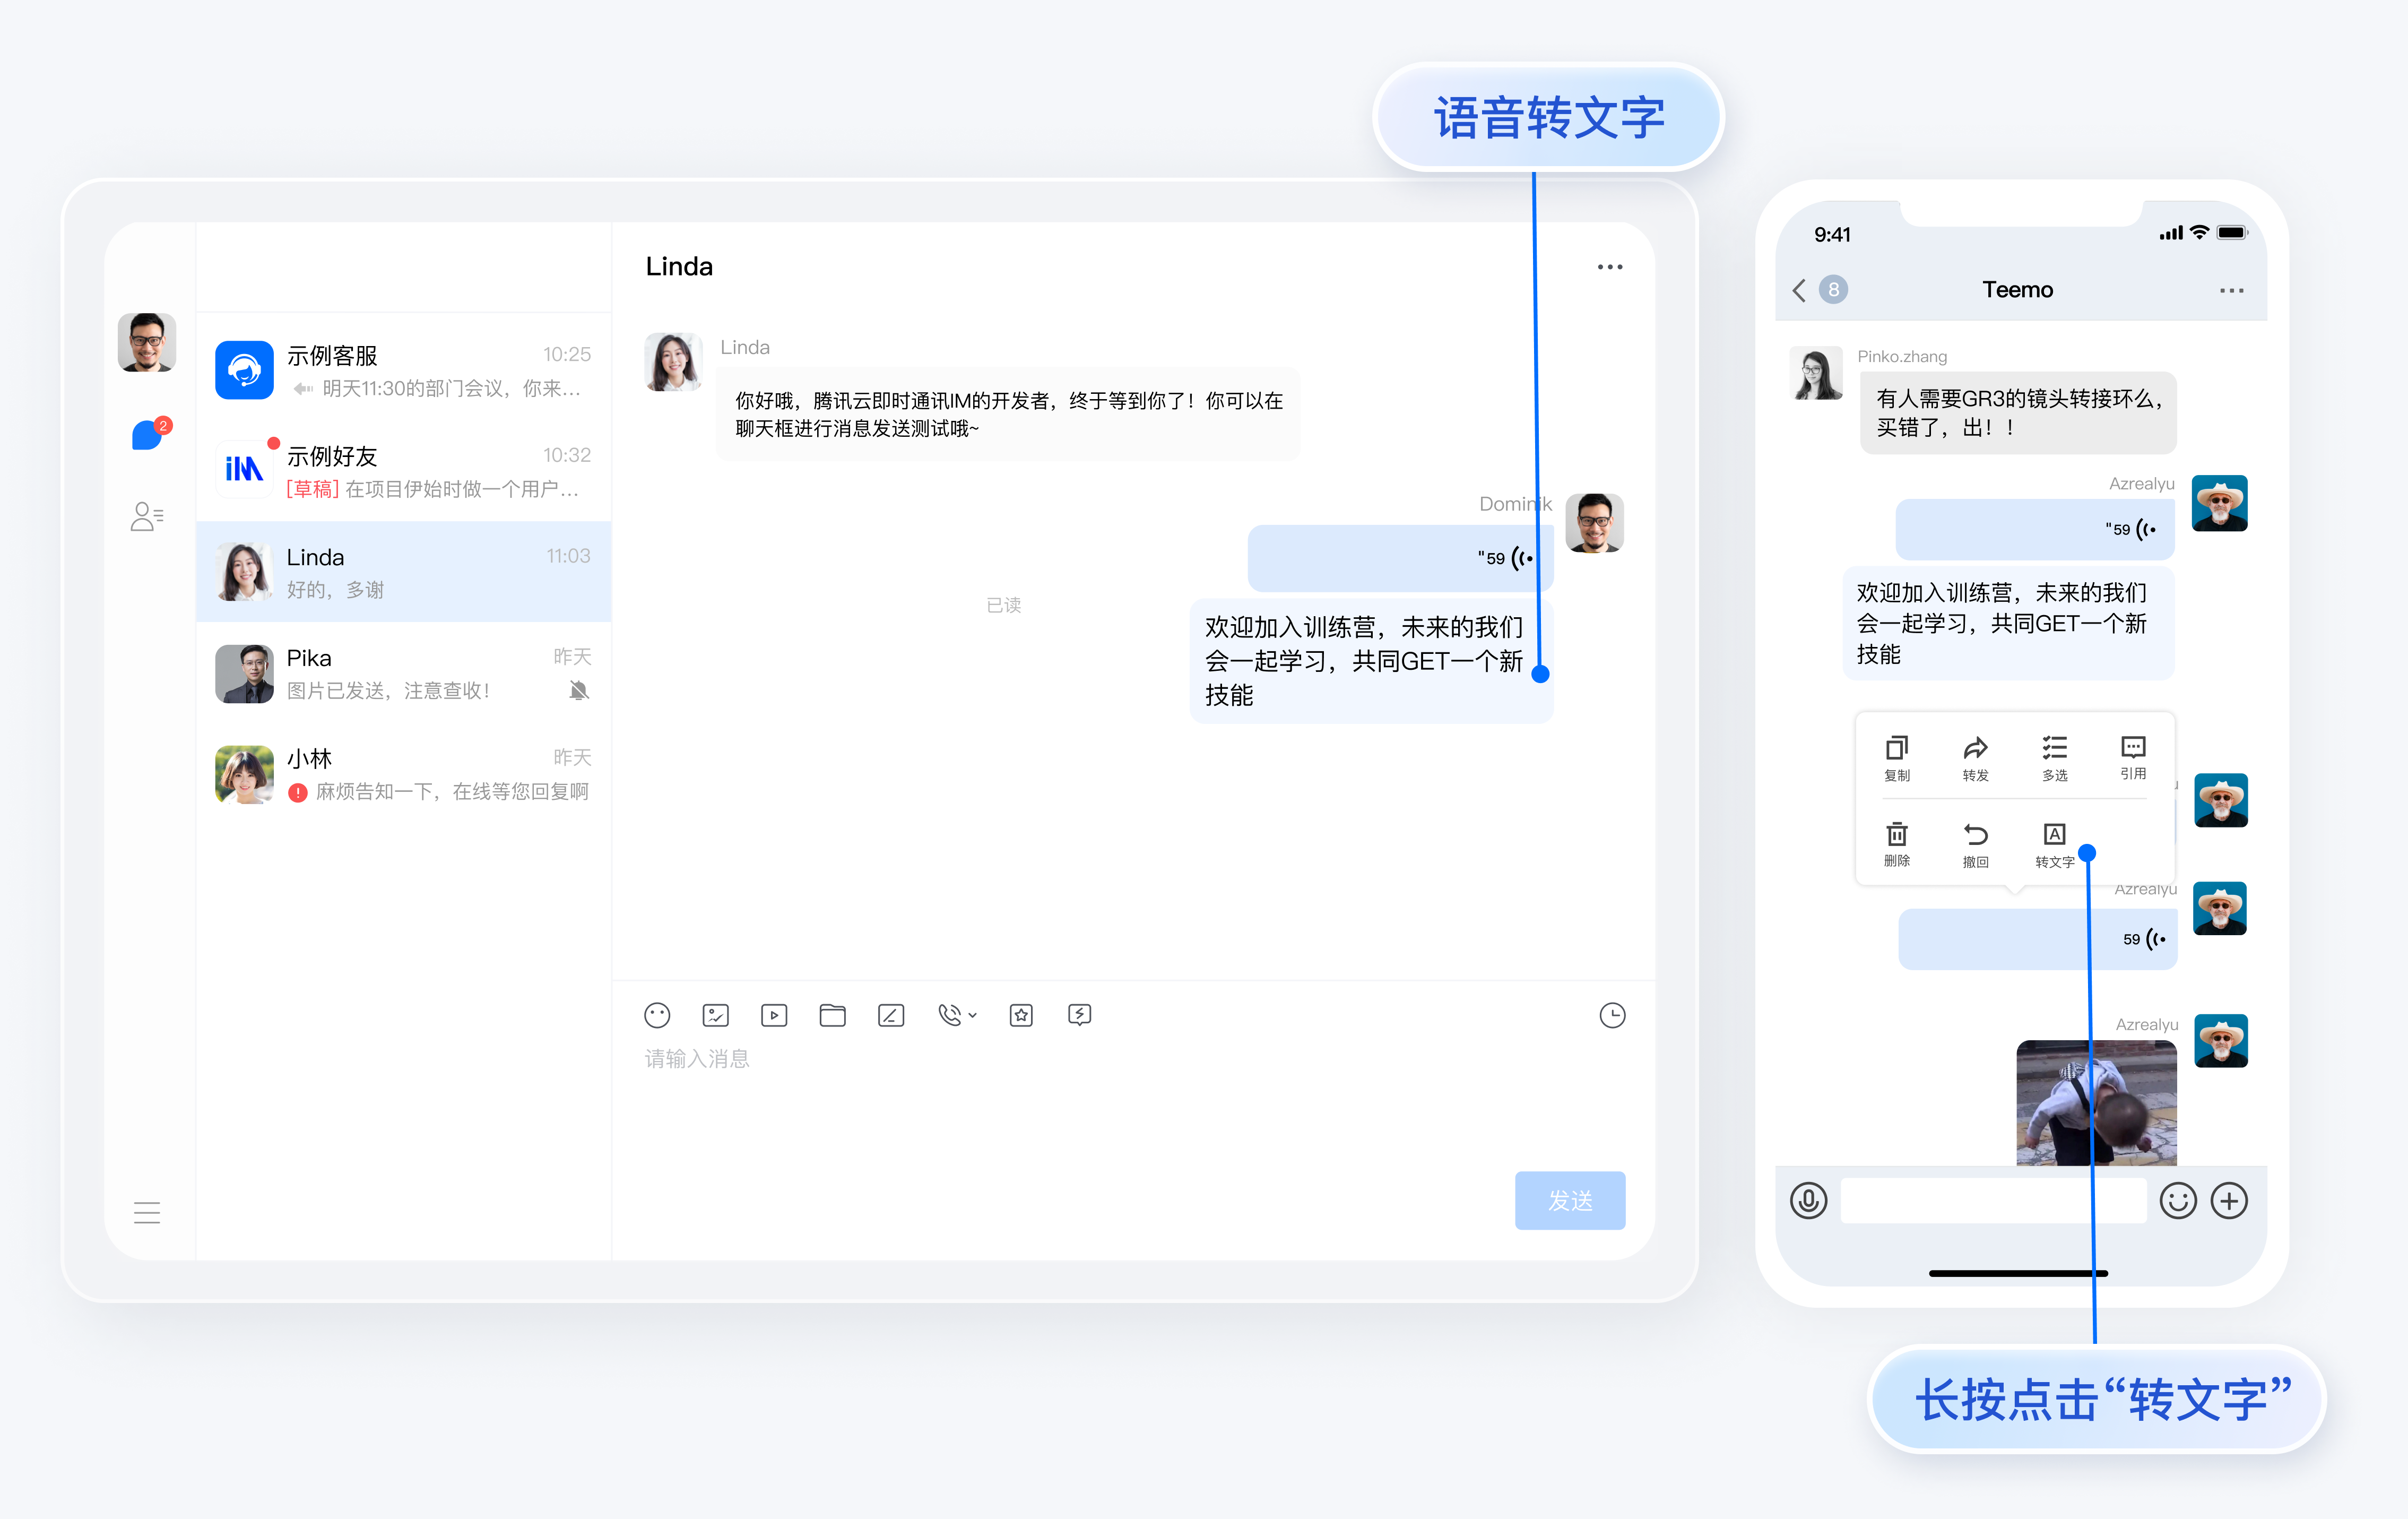Tap the plus icon on phone
The width and height of the screenshot is (2408, 1519).
[2229, 1200]
